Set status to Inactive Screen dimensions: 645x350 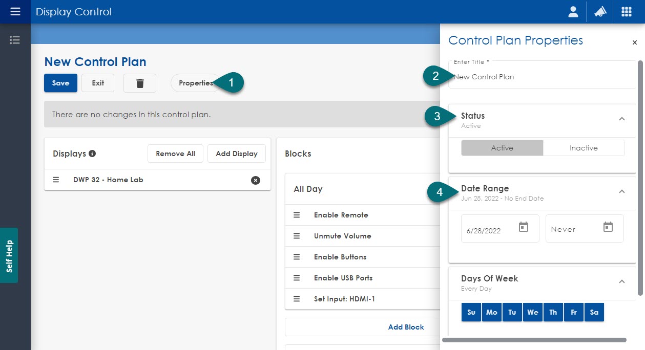(x=584, y=148)
